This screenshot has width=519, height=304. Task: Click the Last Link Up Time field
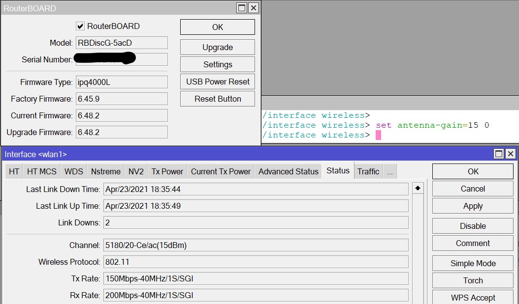pos(256,206)
